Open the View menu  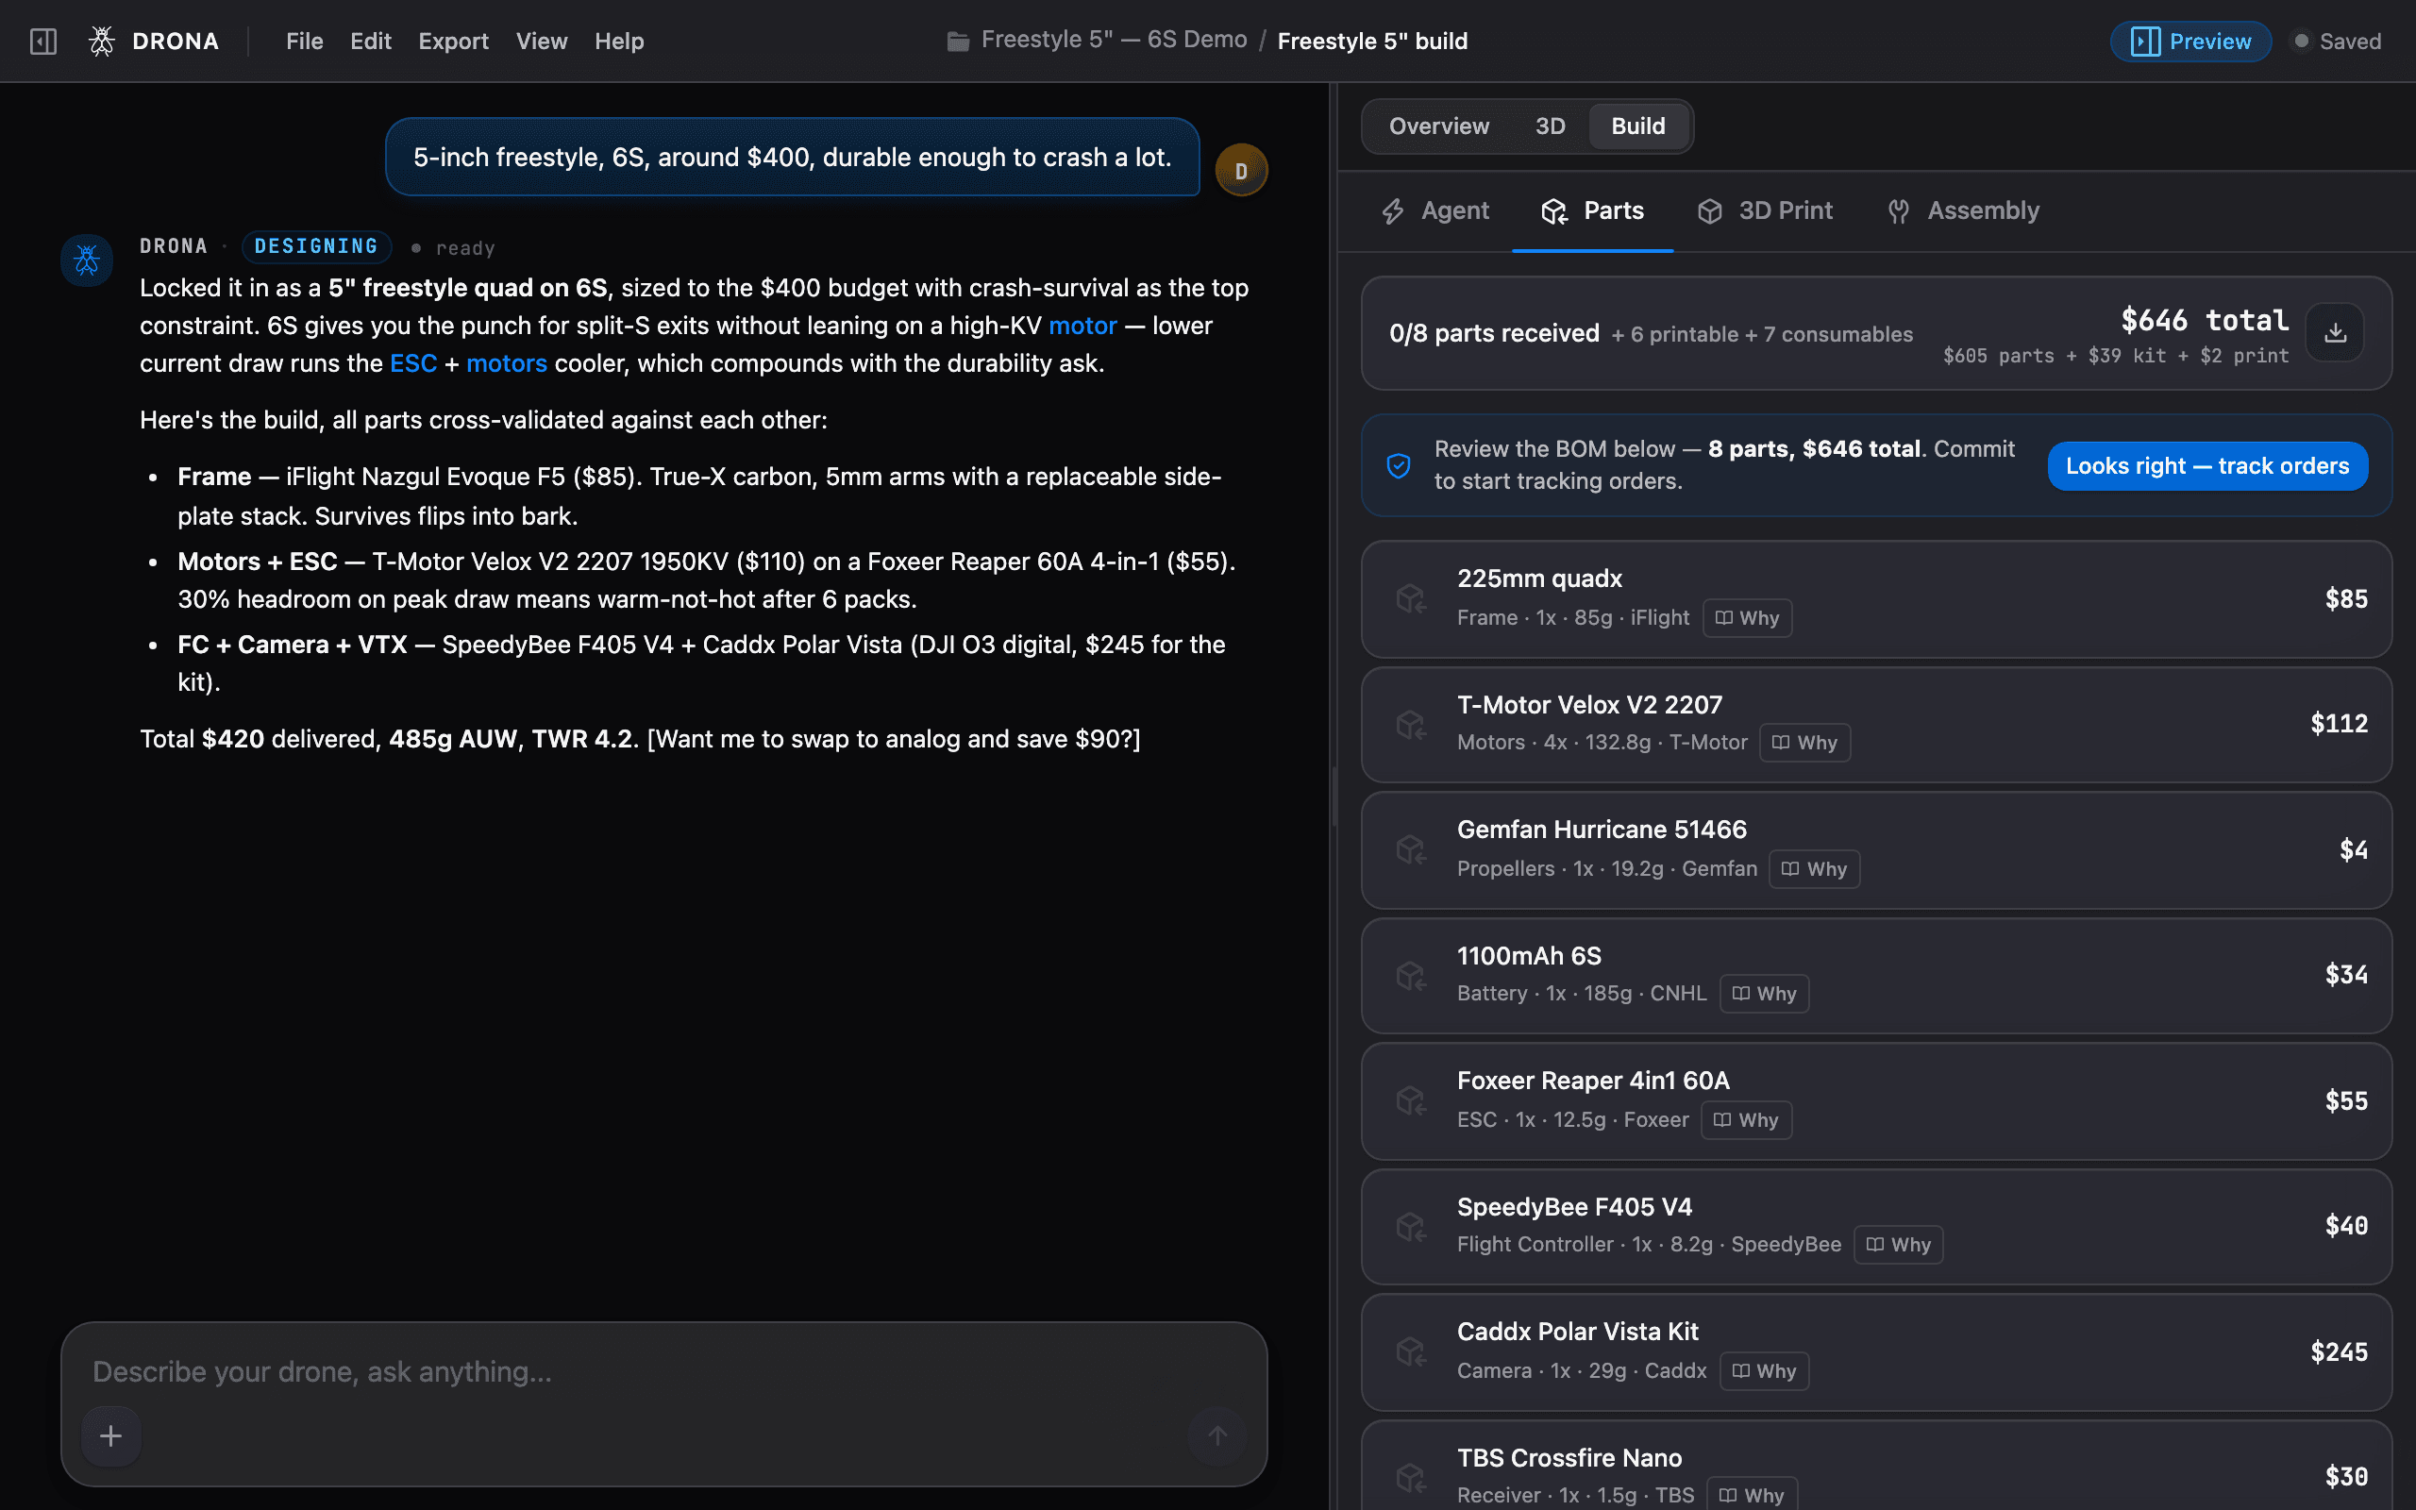pyautogui.click(x=541, y=41)
